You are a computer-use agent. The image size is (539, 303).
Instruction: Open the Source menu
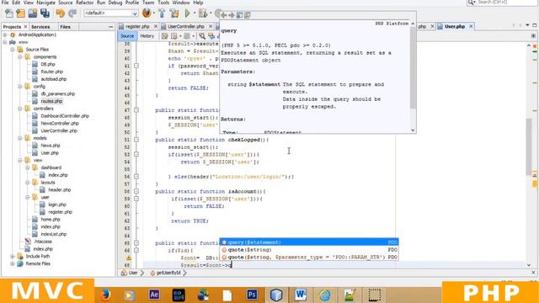66,3
